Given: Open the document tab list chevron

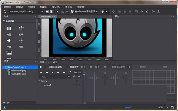Looking at the screenshot, I should point(111,16).
